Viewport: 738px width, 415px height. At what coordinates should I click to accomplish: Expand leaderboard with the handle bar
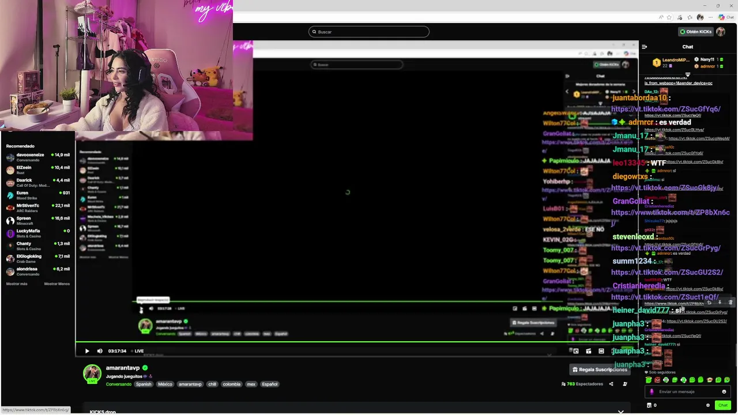688,74
